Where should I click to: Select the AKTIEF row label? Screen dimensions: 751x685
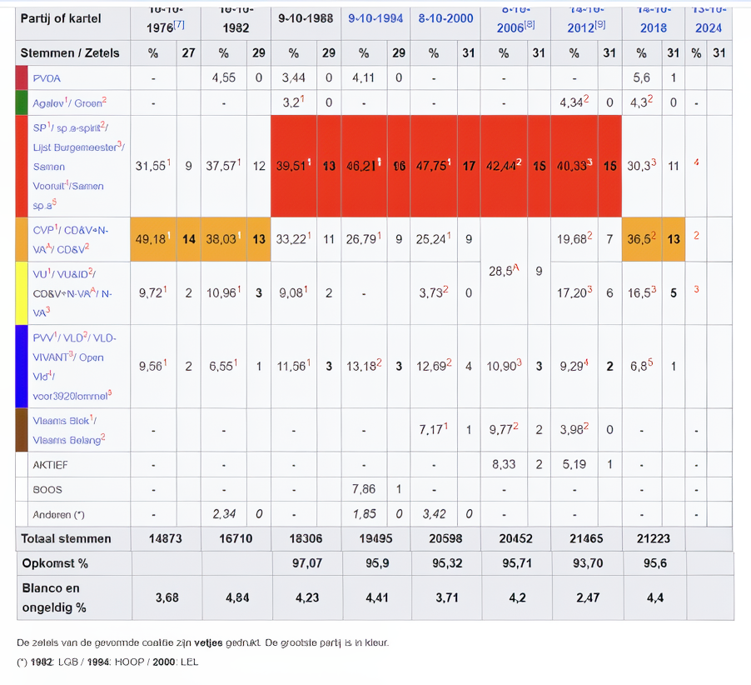click(x=79, y=465)
